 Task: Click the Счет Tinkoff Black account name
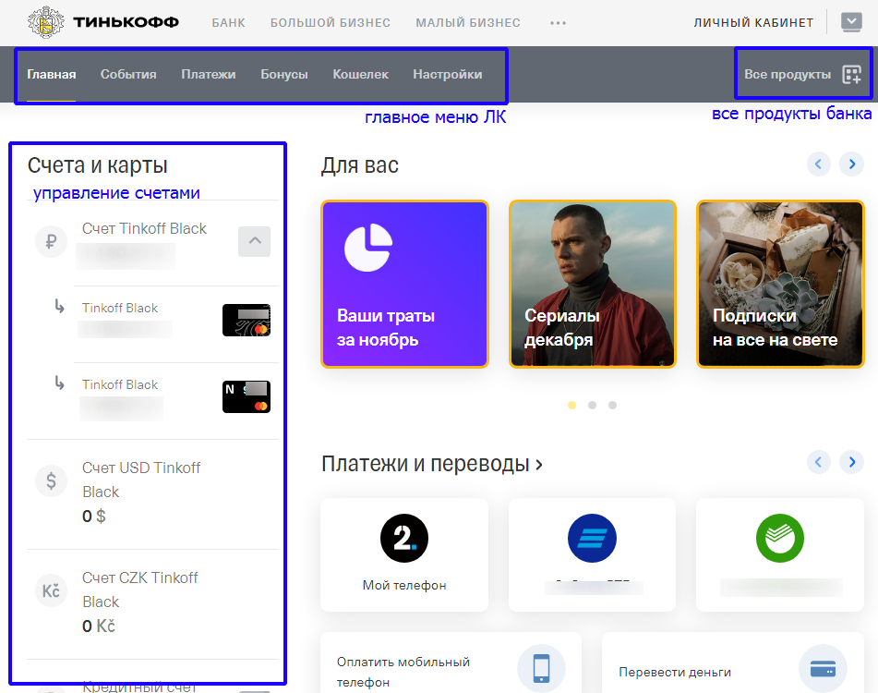(x=144, y=228)
